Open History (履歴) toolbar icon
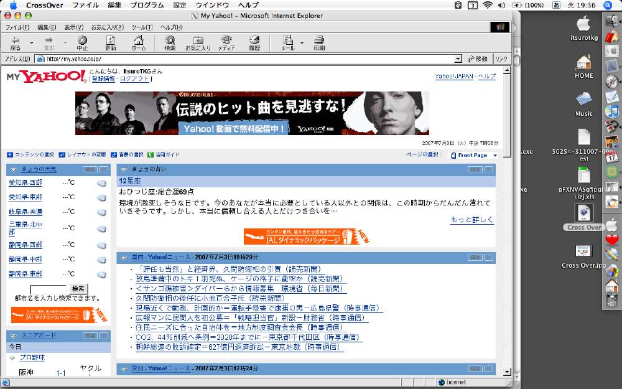The width and height of the screenshot is (622, 389). 254,44
